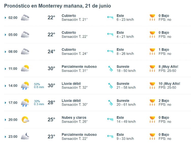Click the sun with cloud icon at 20:00
The image size is (195, 144).
pos(25,120)
